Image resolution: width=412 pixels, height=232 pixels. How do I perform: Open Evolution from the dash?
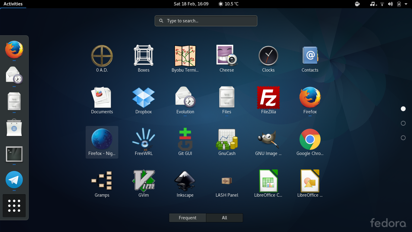coord(14,76)
